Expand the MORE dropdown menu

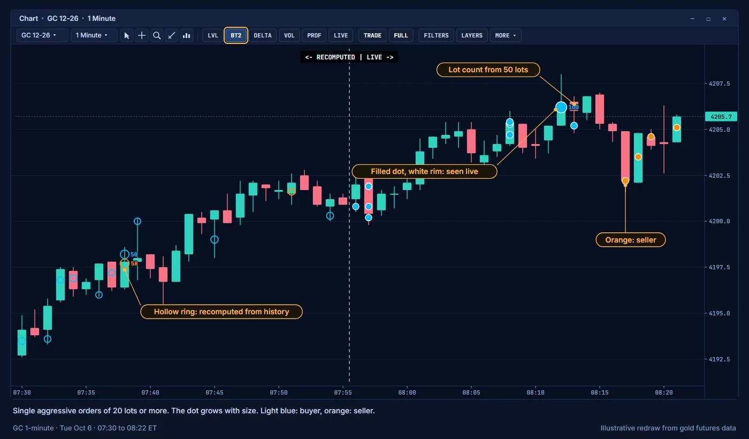[506, 35]
